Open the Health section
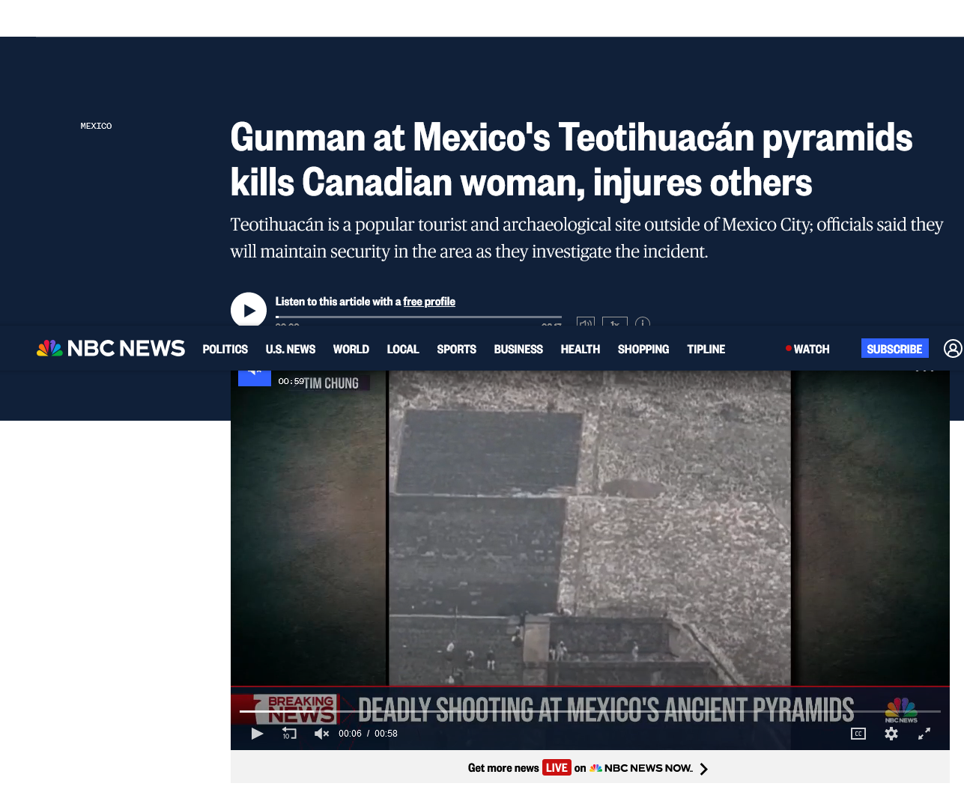Image resolution: width=964 pixels, height=801 pixels. (580, 350)
